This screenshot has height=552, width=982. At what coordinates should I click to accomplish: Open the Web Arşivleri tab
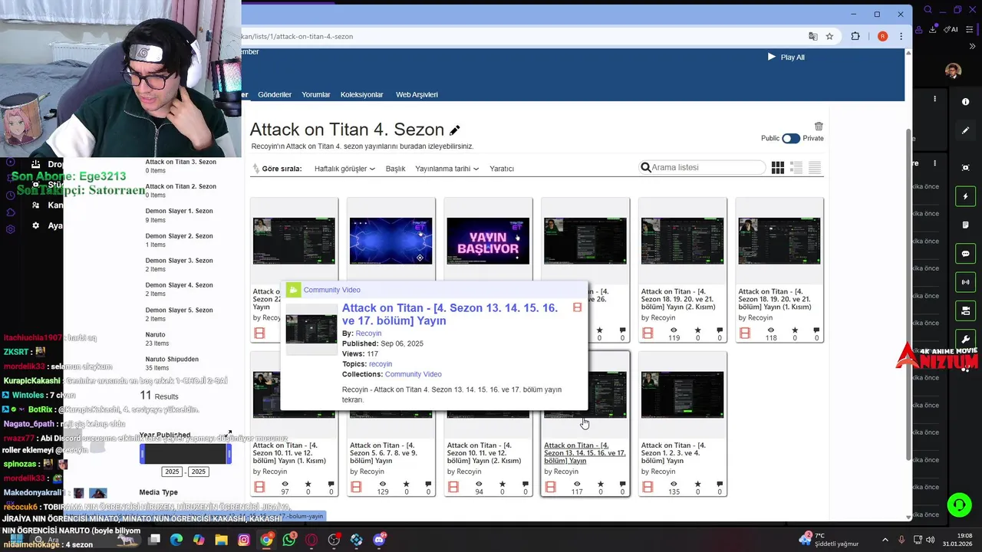(417, 95)
